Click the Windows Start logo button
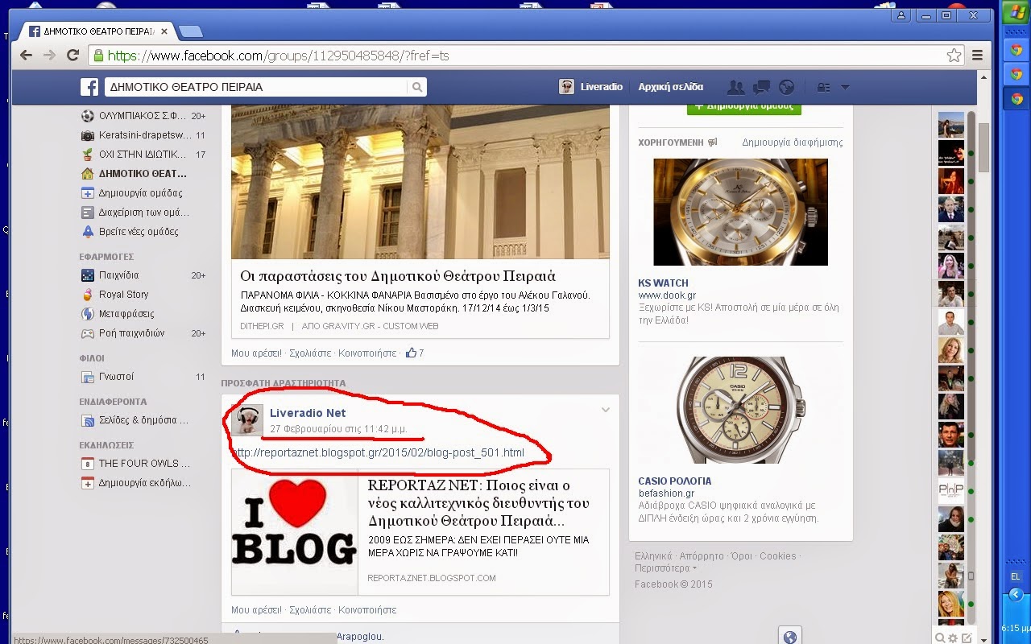Screen dimensions: 1031x644 point(1016,14)
